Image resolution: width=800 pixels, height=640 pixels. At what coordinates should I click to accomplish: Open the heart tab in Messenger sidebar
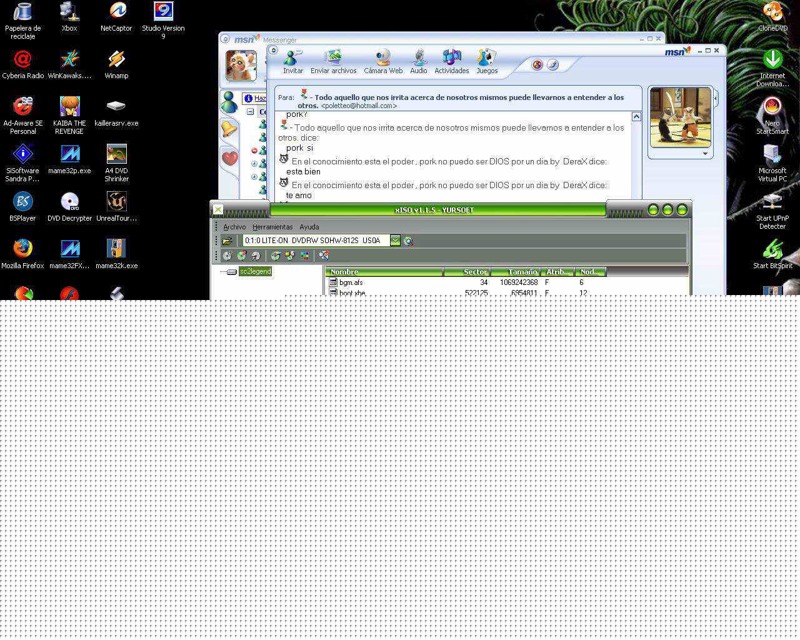pos(229,158)
